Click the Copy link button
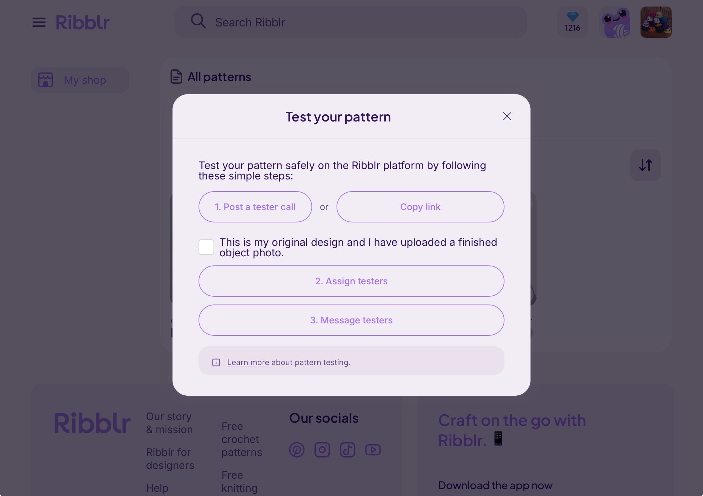 tap(420, 207)
